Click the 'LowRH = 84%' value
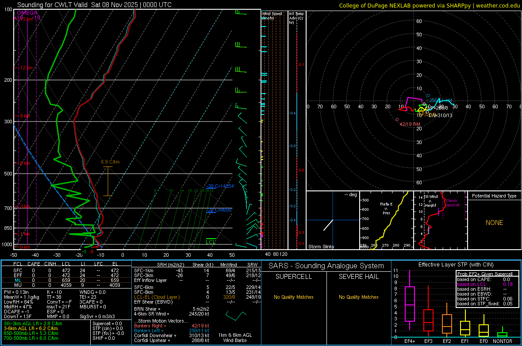Image resolution: width=522 pixels, height=346 pixels. [18, 302]
